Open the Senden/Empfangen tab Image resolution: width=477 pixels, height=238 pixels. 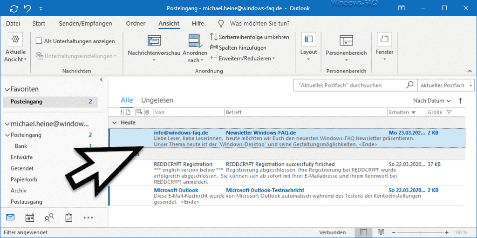point(86,23)
